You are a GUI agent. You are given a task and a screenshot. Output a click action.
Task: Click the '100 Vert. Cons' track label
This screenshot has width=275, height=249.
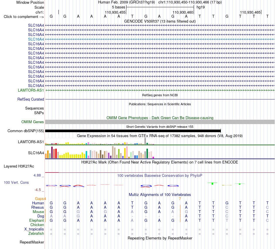click(16, 182)
